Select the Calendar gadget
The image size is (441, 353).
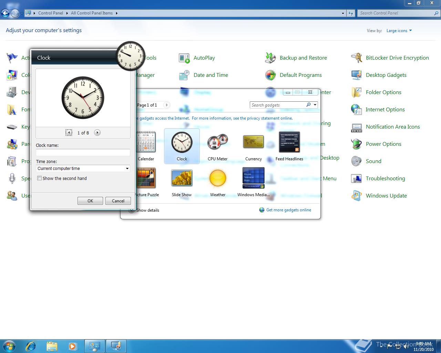pyautogui.click(x=146, y=147)
